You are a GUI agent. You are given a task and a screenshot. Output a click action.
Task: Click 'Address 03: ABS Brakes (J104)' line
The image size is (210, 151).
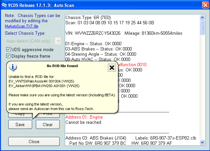(x=96, y=138)
